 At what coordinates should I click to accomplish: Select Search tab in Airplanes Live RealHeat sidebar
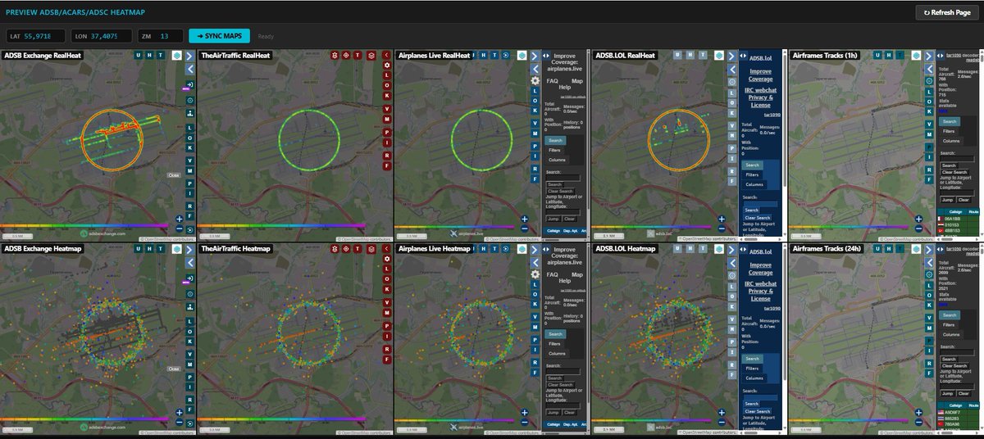(x=555, y=140)
